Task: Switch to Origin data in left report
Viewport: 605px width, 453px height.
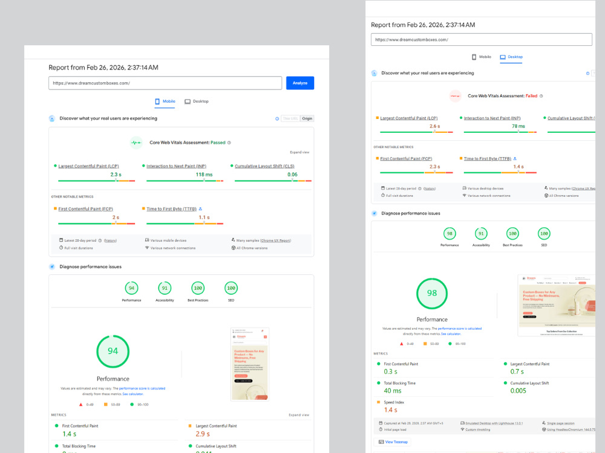Action: pyautogui.click(x=307, y=118)
